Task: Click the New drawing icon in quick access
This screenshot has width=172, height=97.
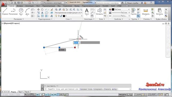Action: tap(9, 3)
